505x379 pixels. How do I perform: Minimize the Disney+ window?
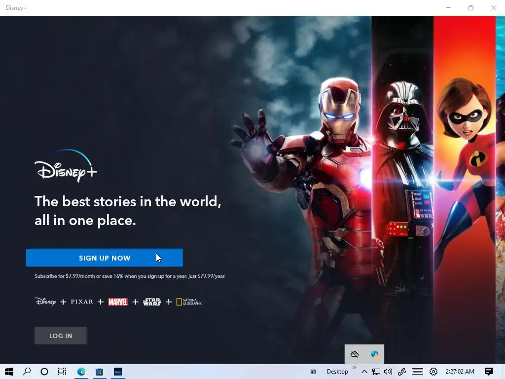click(448, 8)
